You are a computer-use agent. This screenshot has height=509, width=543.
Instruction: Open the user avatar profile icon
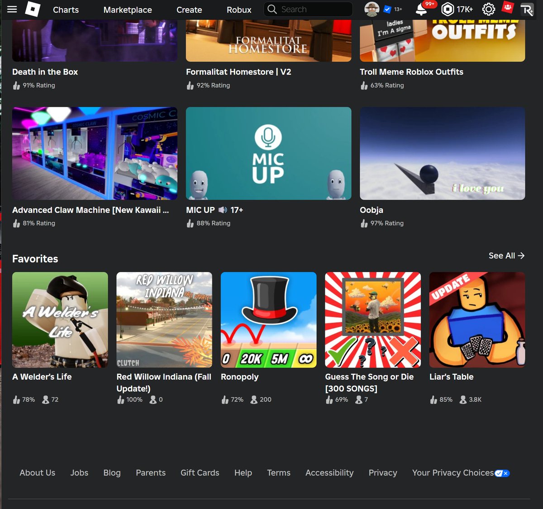pyautogui.click(x=372, y=9)
